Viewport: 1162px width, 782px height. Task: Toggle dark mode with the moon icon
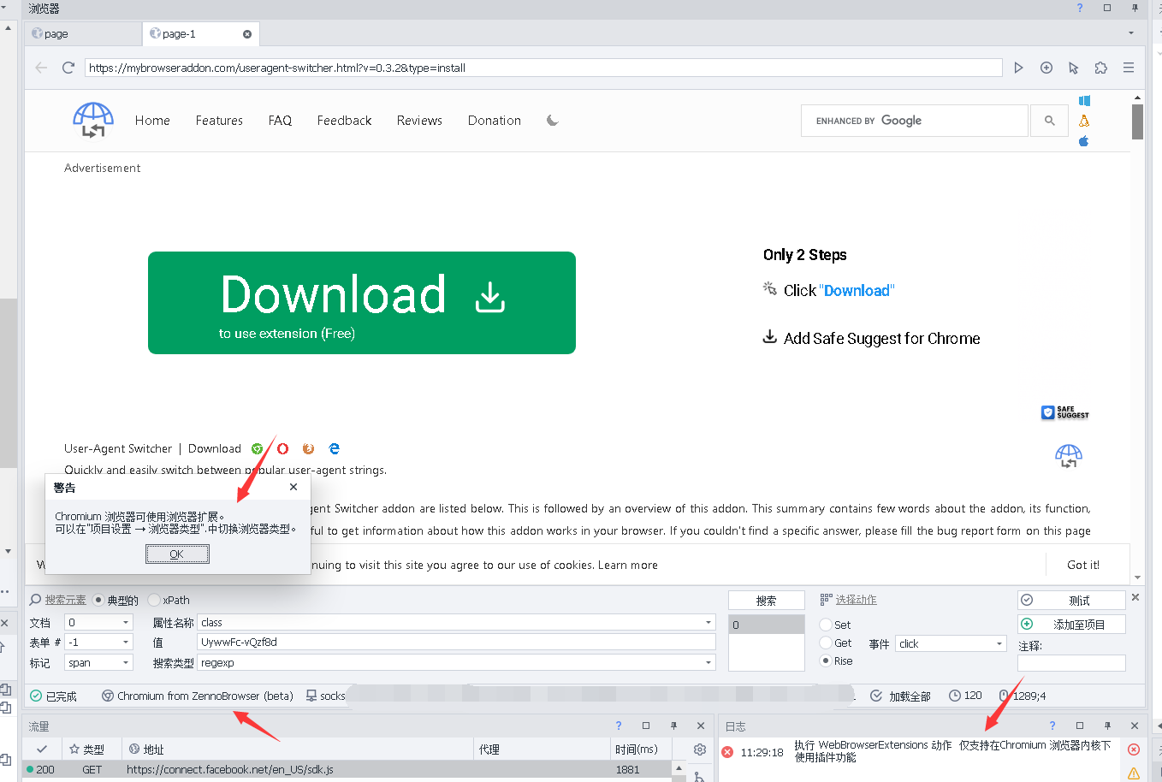coord(553,121)
